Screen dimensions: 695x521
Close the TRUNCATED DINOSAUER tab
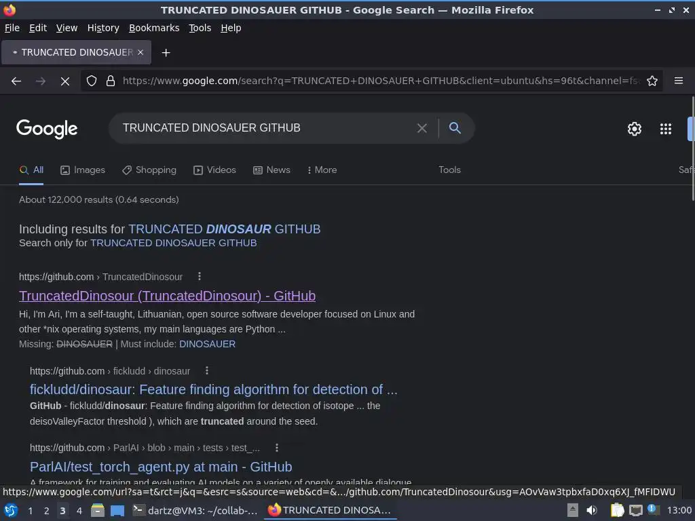(x=140, y=52)
